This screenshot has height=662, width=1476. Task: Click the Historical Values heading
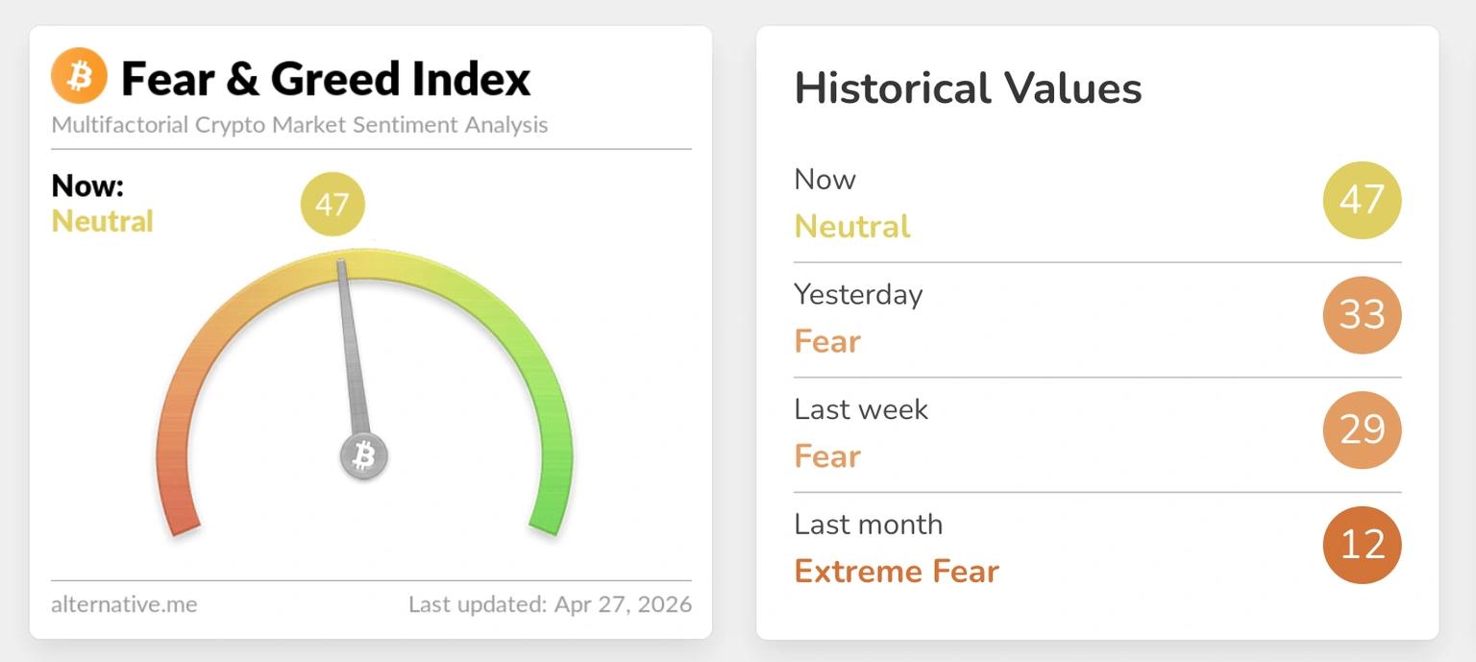[968, 88]
